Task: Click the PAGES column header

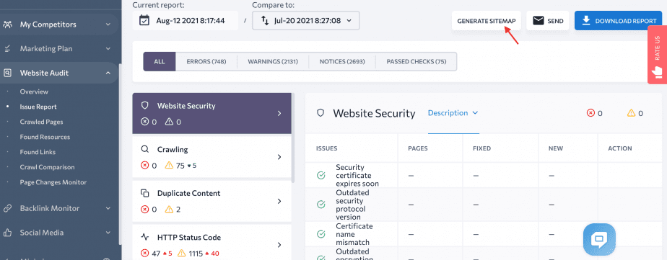Action: pyautogui.click(x=418, y=148)
